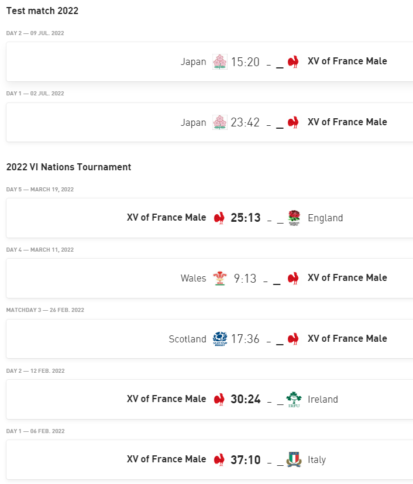This screenshot has width=413, height=484.
Task: Click the England team name
Action: (x=325, y=218)
